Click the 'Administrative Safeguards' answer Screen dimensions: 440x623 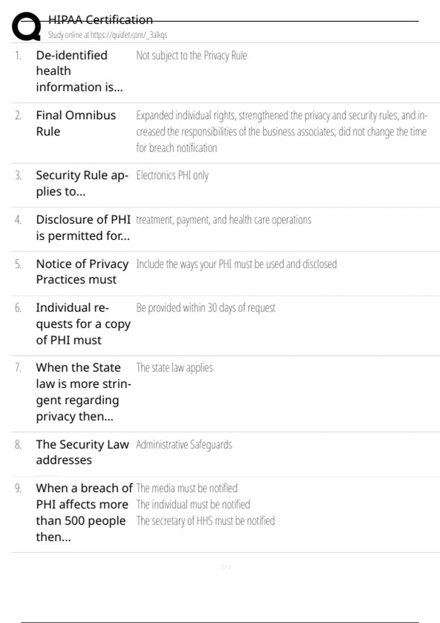[184, 445]
